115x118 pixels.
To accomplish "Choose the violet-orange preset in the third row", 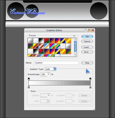I will 47,51.
